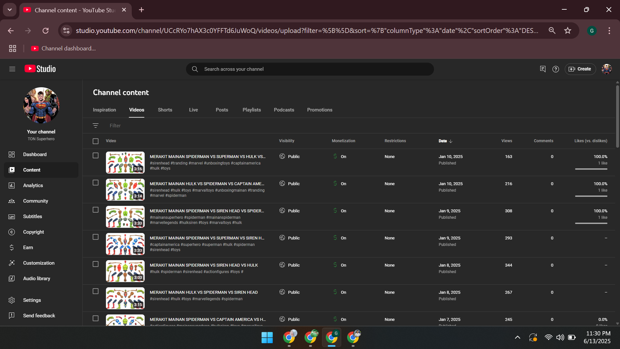Open title 'MERAKIT MAINAN SPIDERMAN VS SIREN HEAD VS HULK'
Viewport: 620px width, 349px height.
pos(204,265)
